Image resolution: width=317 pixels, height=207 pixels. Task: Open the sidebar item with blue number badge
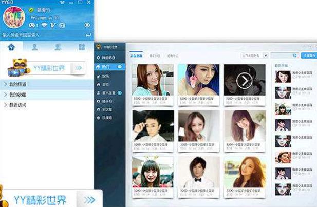(x=109, y=93)
